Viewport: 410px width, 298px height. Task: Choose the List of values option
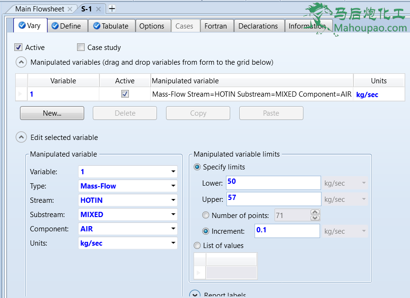197,246
